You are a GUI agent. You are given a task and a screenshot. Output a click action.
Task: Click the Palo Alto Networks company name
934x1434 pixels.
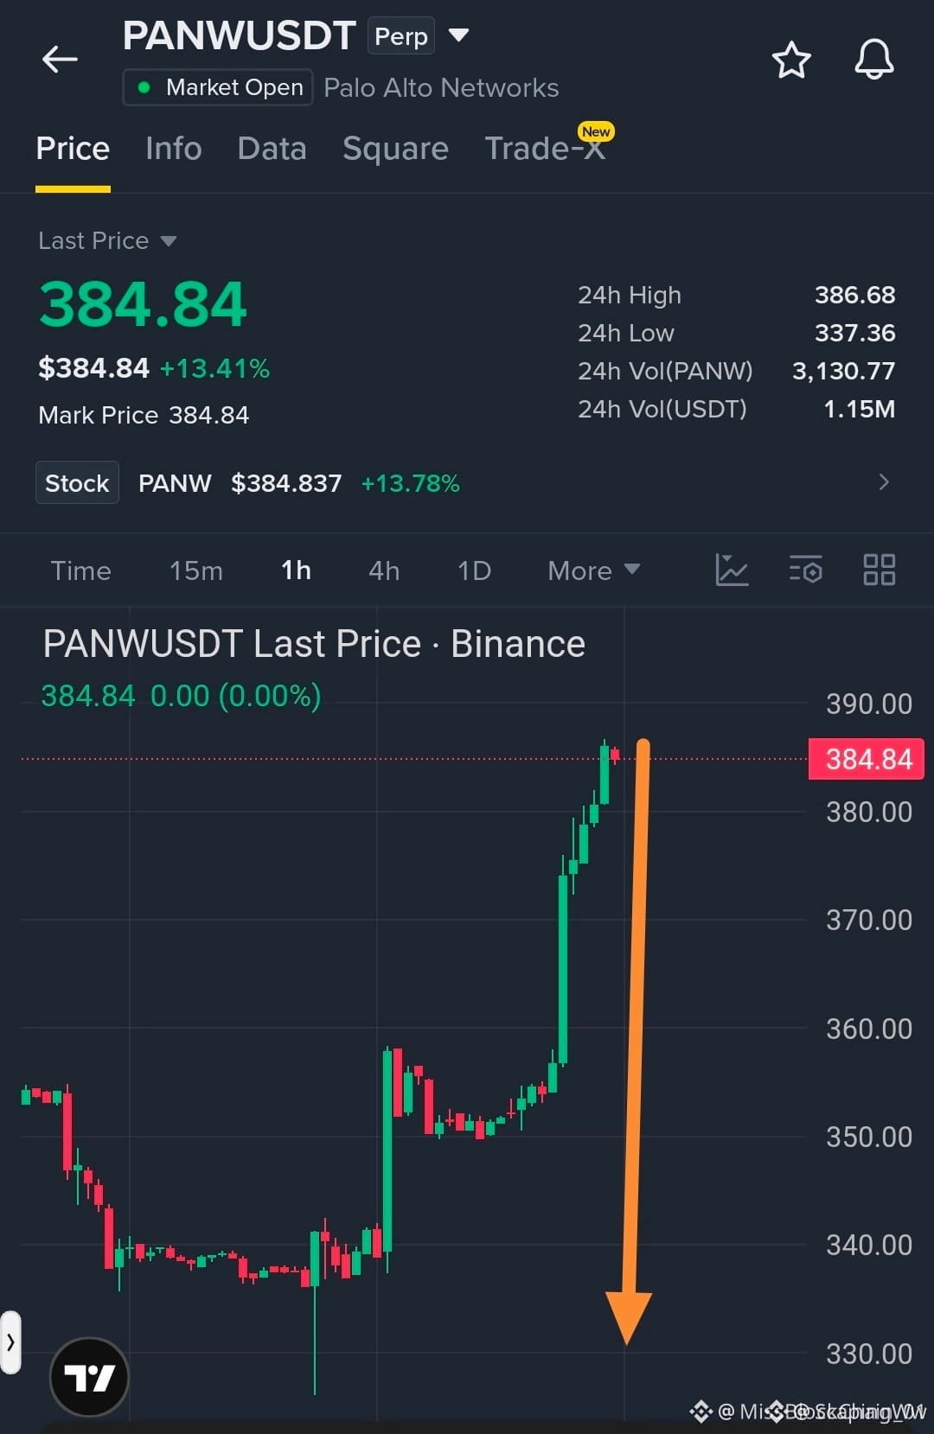click(x=441, y=87)
